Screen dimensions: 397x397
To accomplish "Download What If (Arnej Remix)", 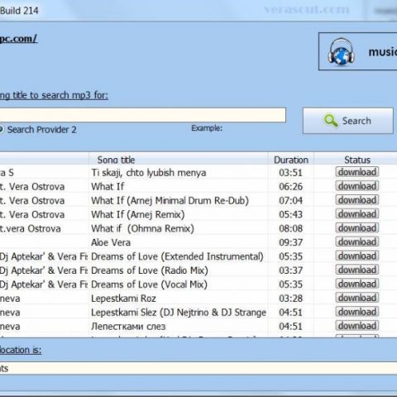I will 357,214.
